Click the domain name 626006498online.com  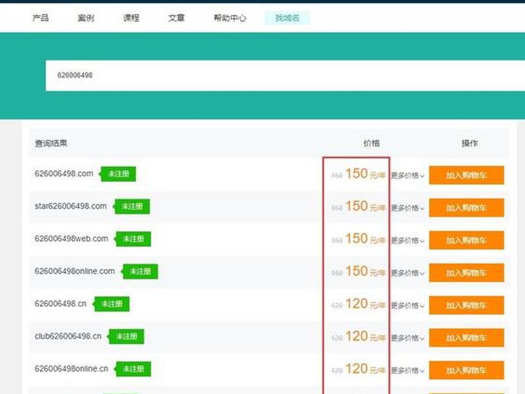[x=75, y=271]
